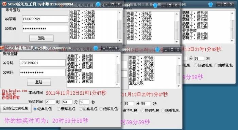This screenshot has height=130, width=238.
Task: Click the 登陆 button in the background login window
Action: coord(41,38)
